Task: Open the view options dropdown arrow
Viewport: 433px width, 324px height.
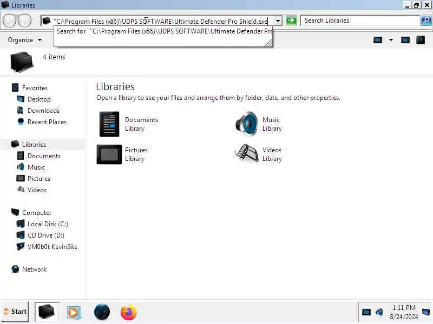Action: click(391, 40)
